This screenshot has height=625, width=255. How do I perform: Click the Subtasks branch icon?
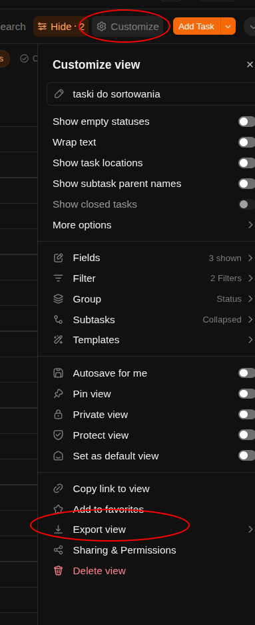(59, 320)
